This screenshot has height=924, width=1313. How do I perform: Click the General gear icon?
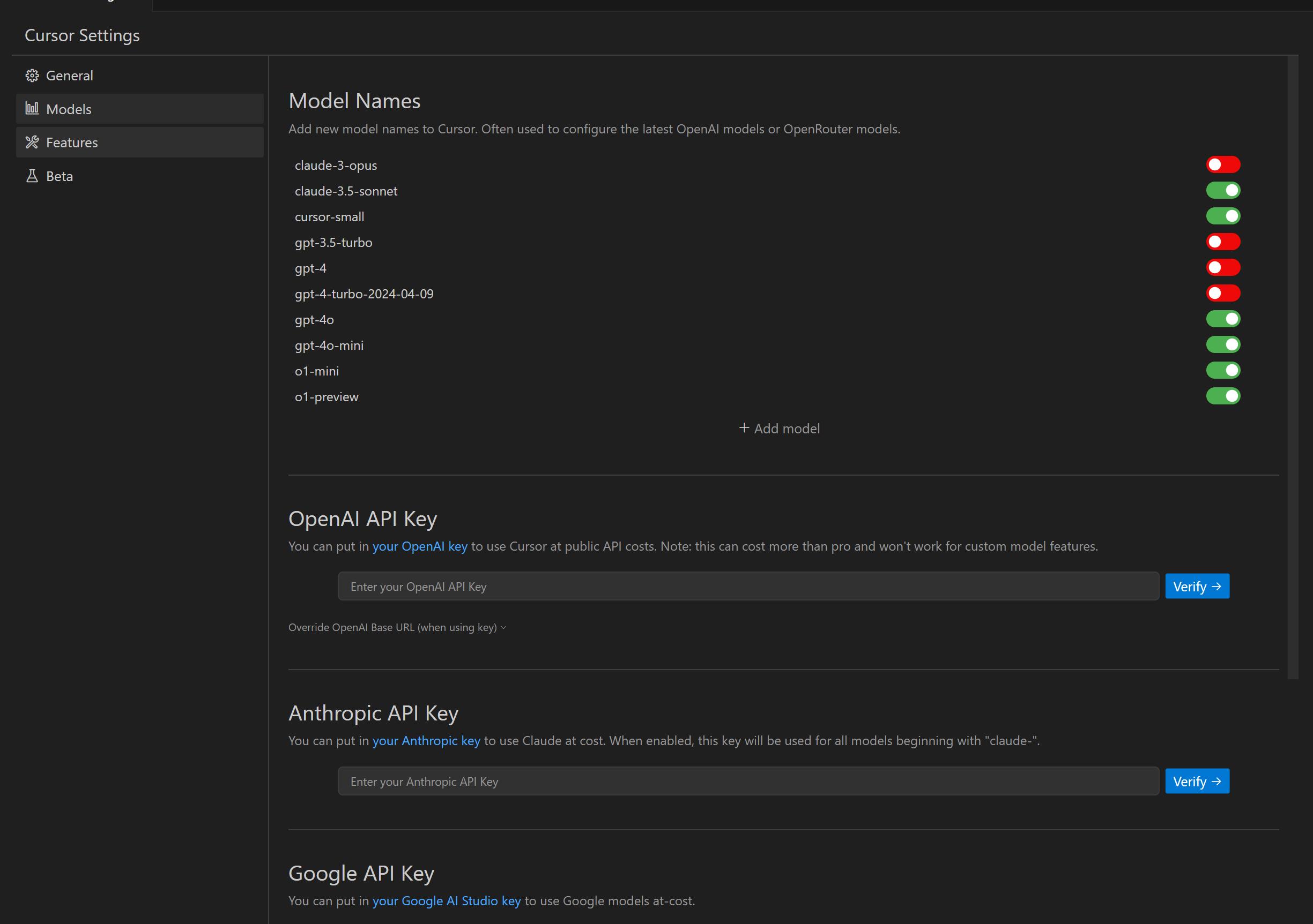32,76
